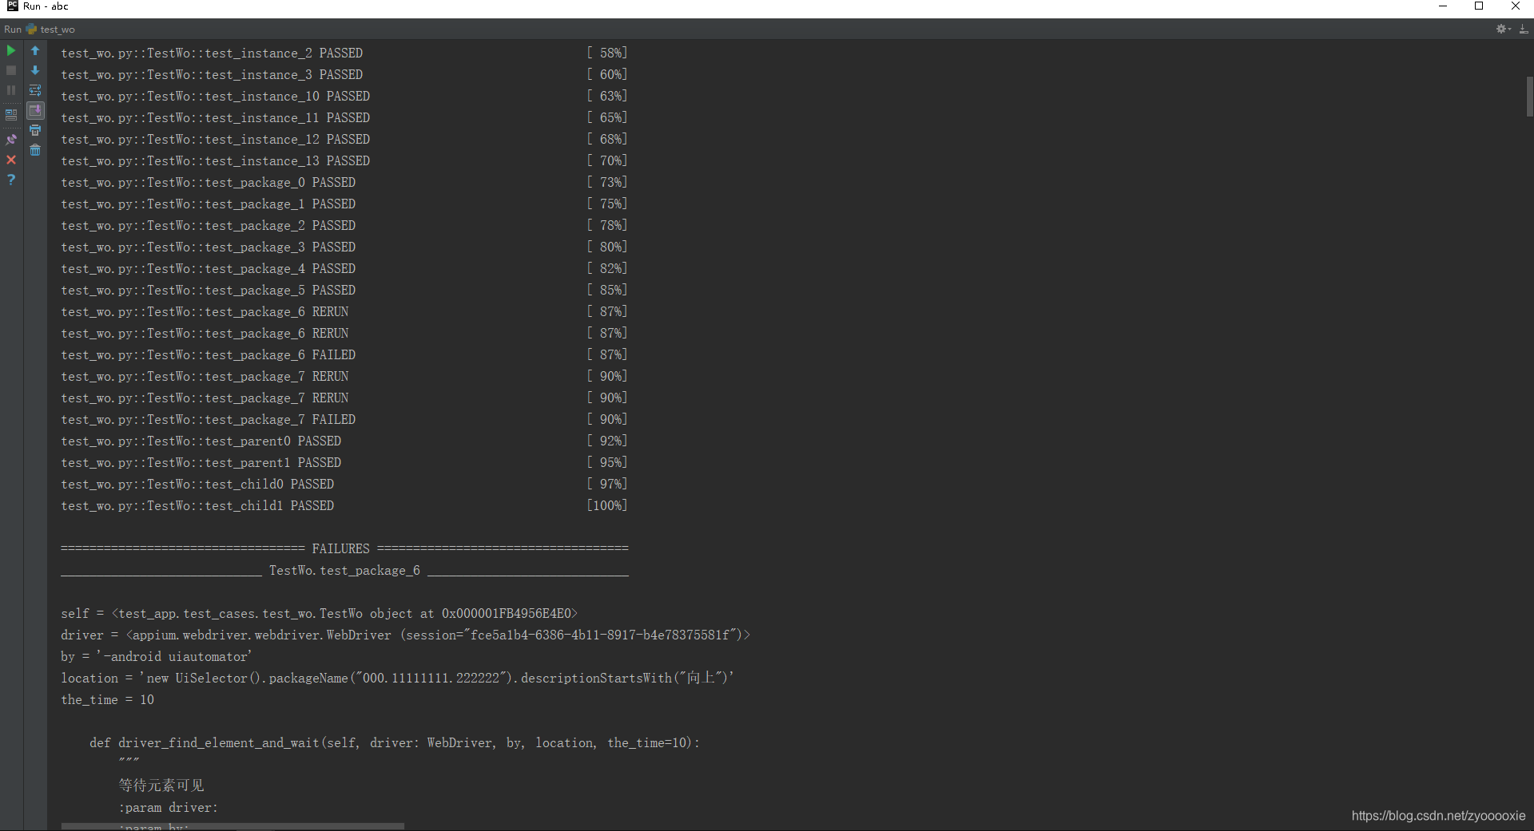Screen dimensions: 1534x831
Task: Click the ':param driver:' docstring line
Action: click(168, 807)
